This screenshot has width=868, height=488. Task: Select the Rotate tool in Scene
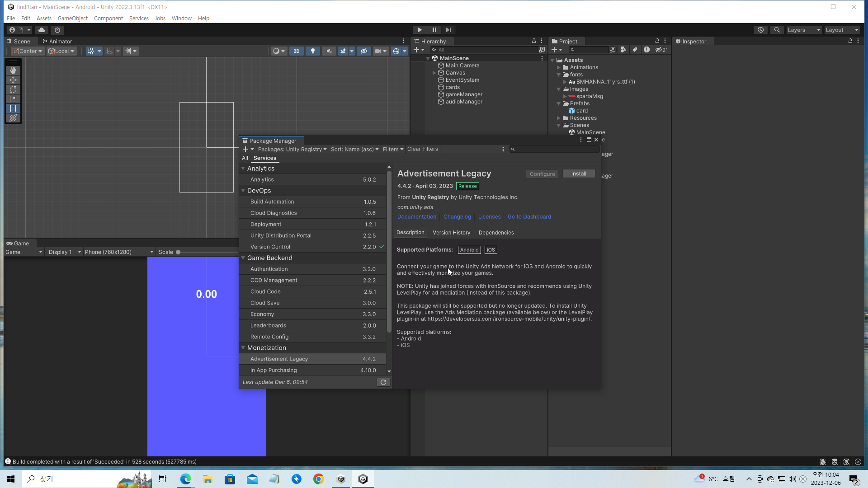coord(13,89)
